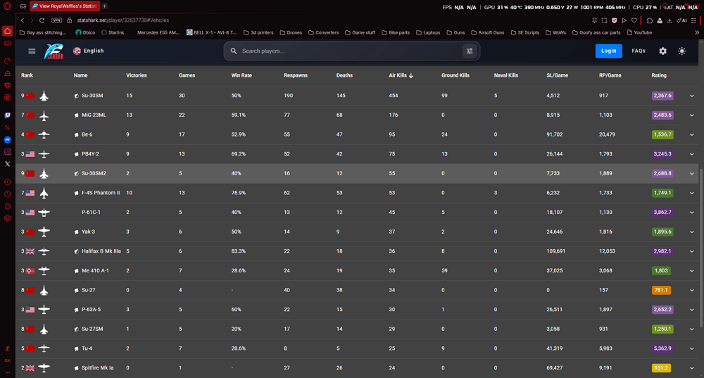704x378 pixels.
Task: Open the Drones bookmark folder
Action: pos(291,32)
